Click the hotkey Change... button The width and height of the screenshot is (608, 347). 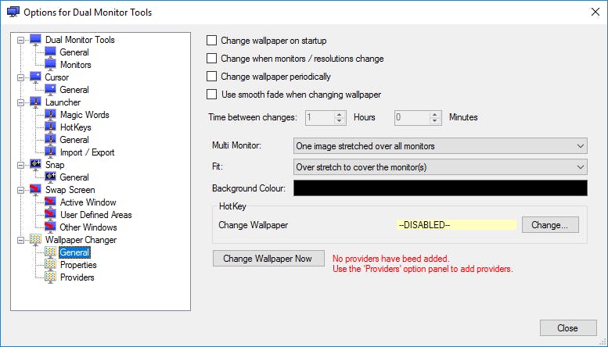[x=550, y=225]
